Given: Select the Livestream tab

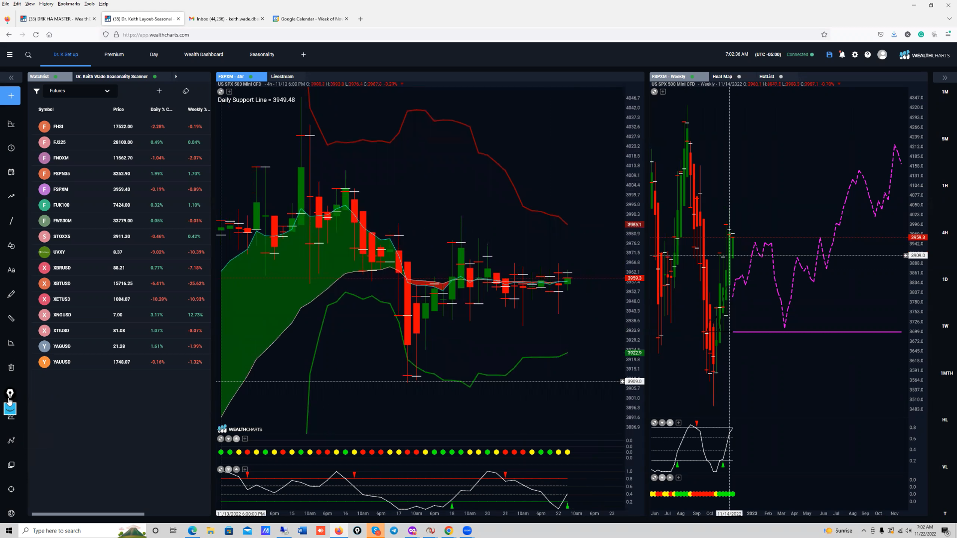Looking at the screenshot, I should [x=282, y=77].
